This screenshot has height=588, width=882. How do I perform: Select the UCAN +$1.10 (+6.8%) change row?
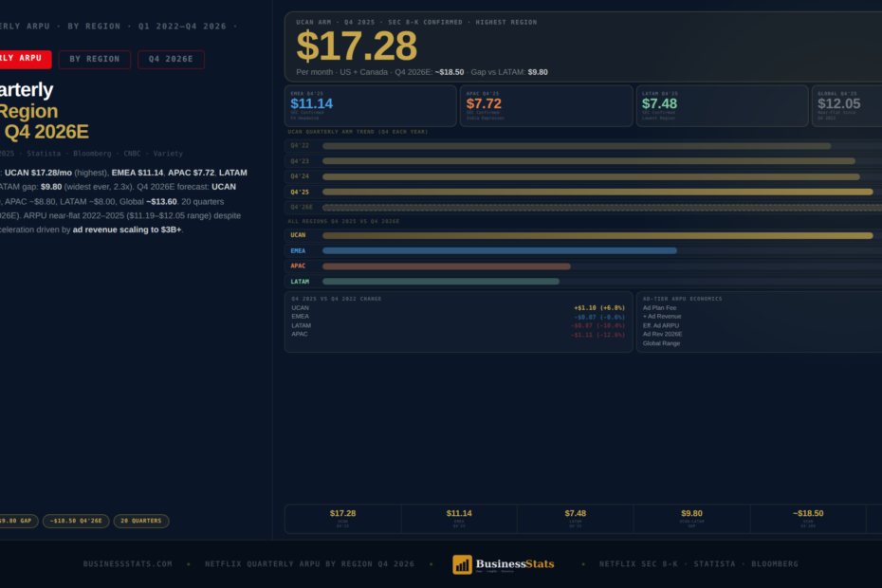pyautogui.click(x=458, y=308)
